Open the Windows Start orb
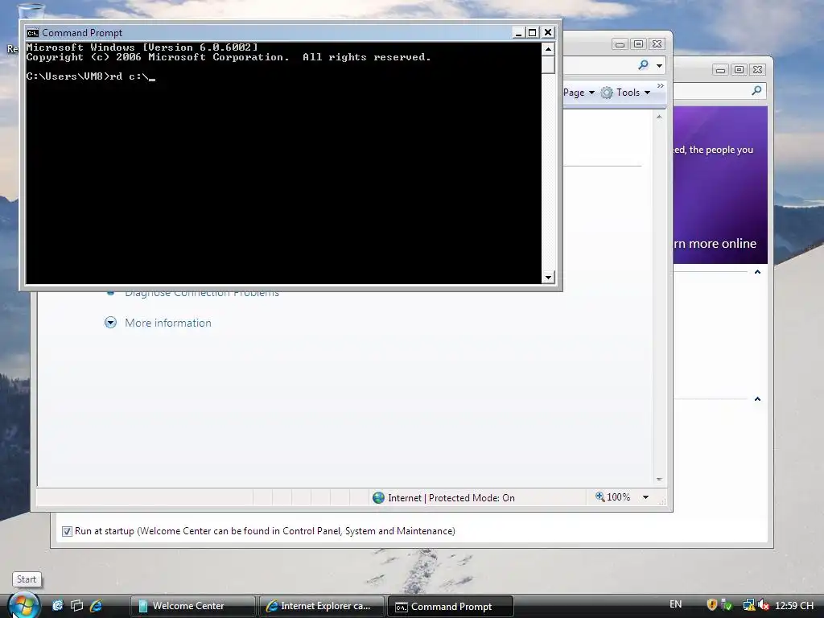824x618 pixels. [x=23, y=604]
